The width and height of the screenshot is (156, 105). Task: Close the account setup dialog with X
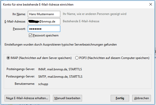click(151, 4)
